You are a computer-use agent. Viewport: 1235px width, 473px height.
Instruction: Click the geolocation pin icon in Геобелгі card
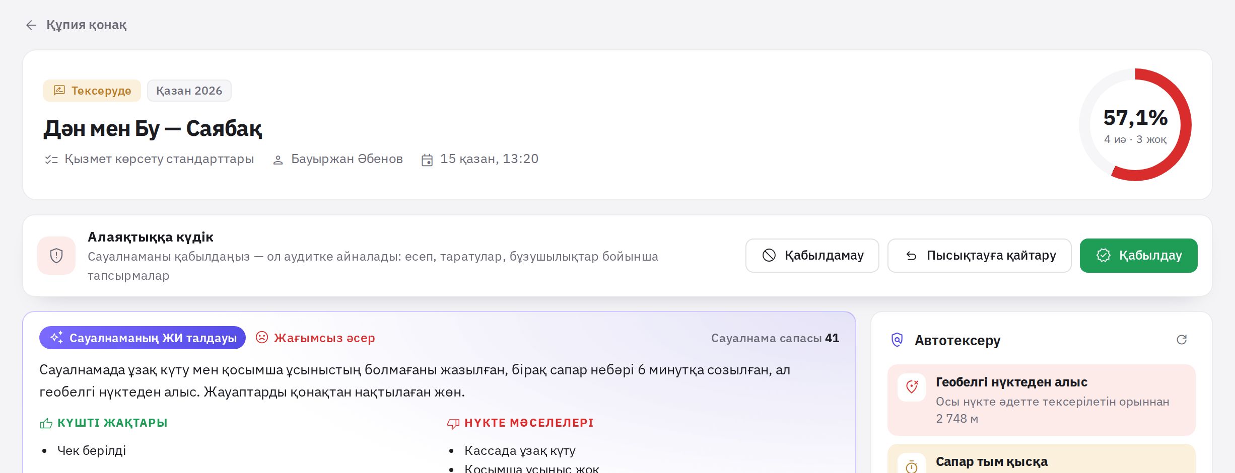pyautogui.click(x=912, y=387)
